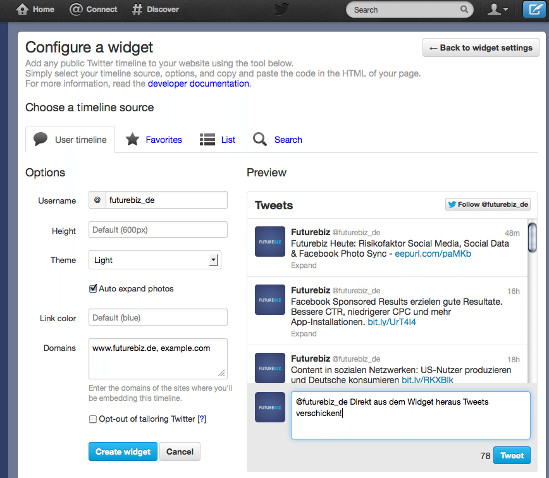
Task: Click the preview timeline scrollbar thumb
Action: pos(532,237)
